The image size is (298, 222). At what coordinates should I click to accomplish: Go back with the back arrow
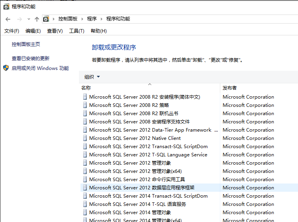8,19
